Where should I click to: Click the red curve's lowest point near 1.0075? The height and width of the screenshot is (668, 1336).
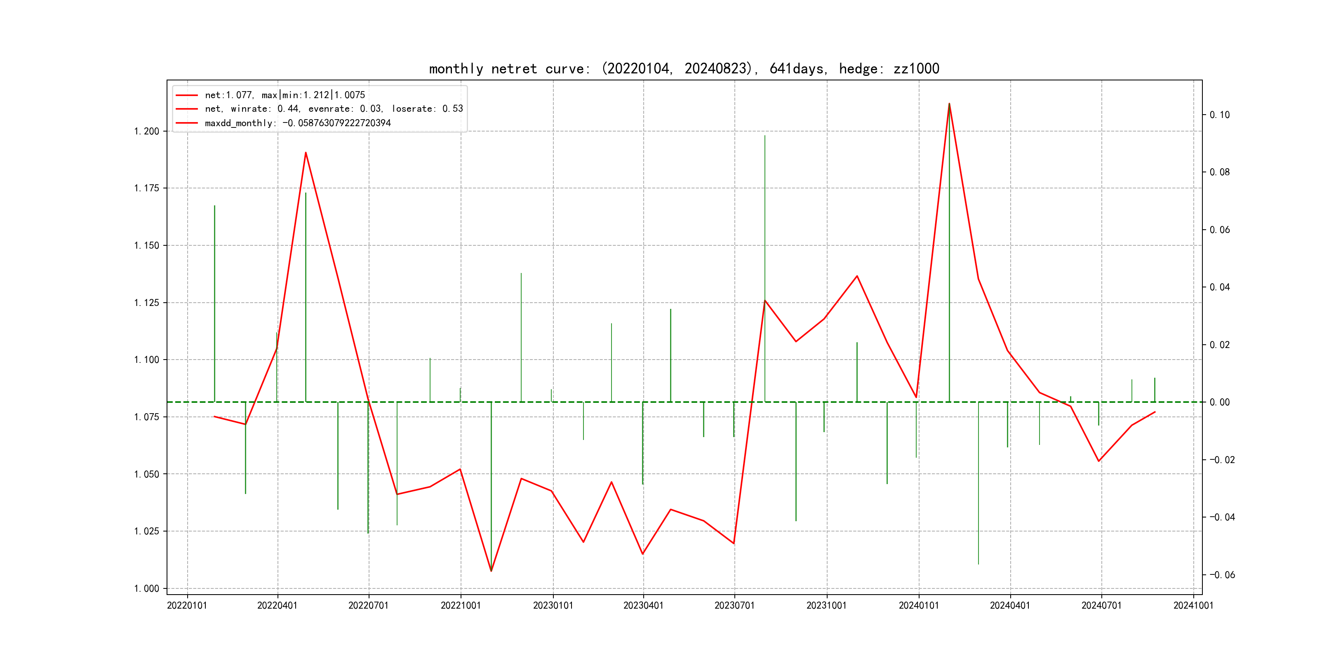(491, 571)
